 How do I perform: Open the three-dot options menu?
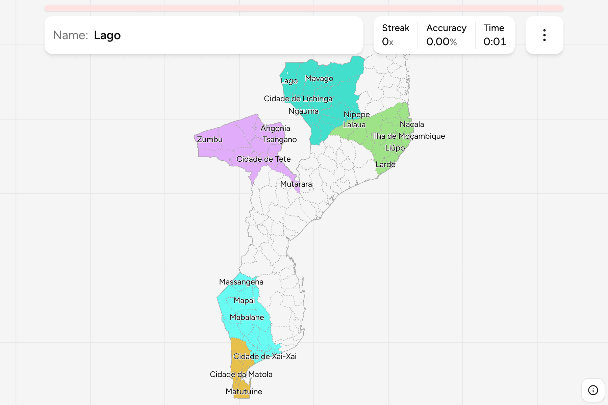[544, 35]
